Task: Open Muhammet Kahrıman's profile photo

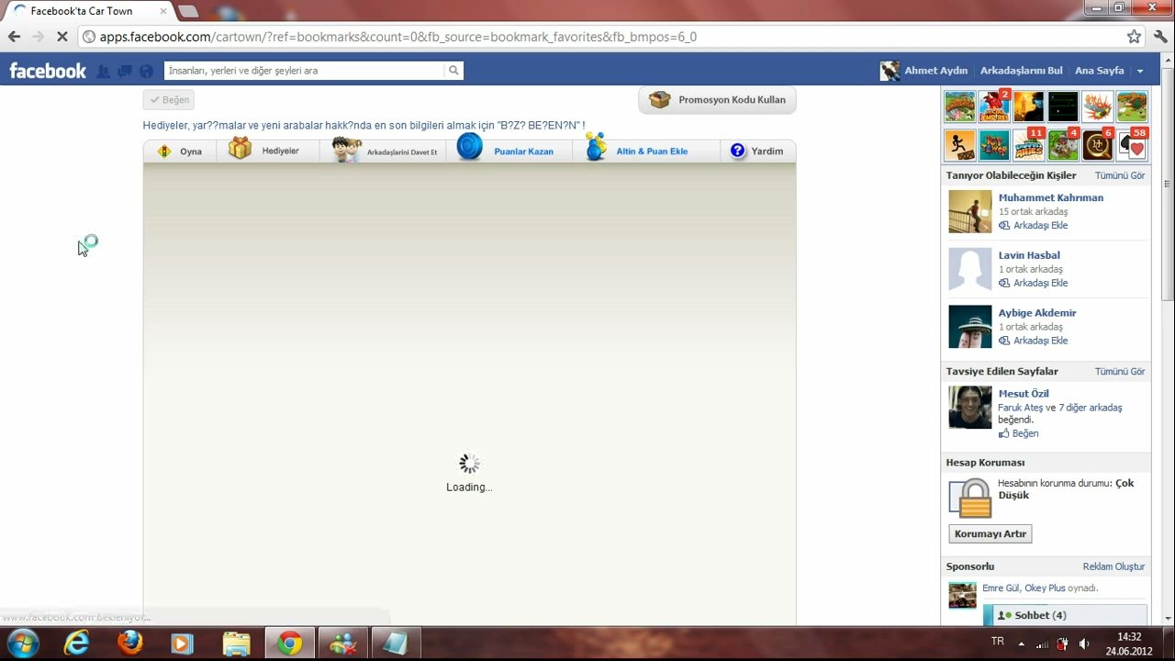Action: coord(970,211)
